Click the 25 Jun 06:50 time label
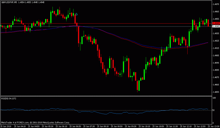The width and height of the screenshot is (220, 128). pyautogui.click(x=75, y=126)
